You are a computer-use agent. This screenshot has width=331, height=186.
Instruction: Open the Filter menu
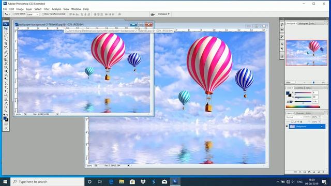47,9
